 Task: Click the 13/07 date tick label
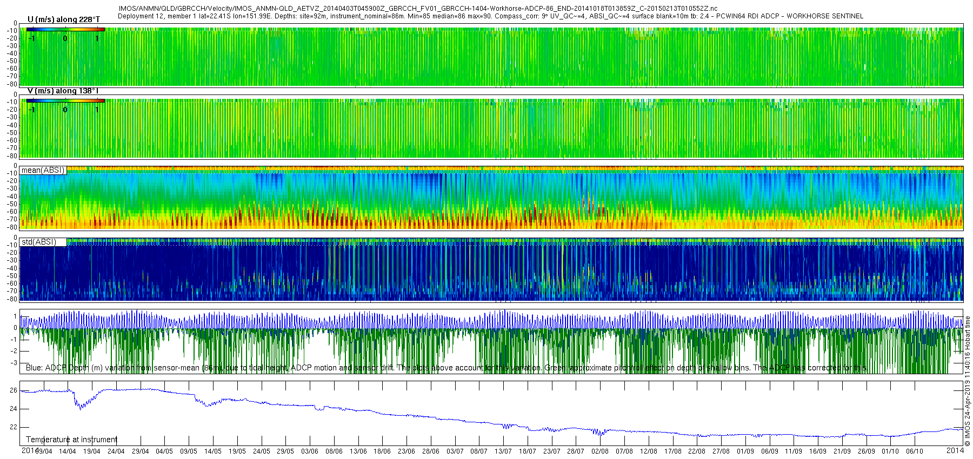pyautogui.click(x=503, y=451)
